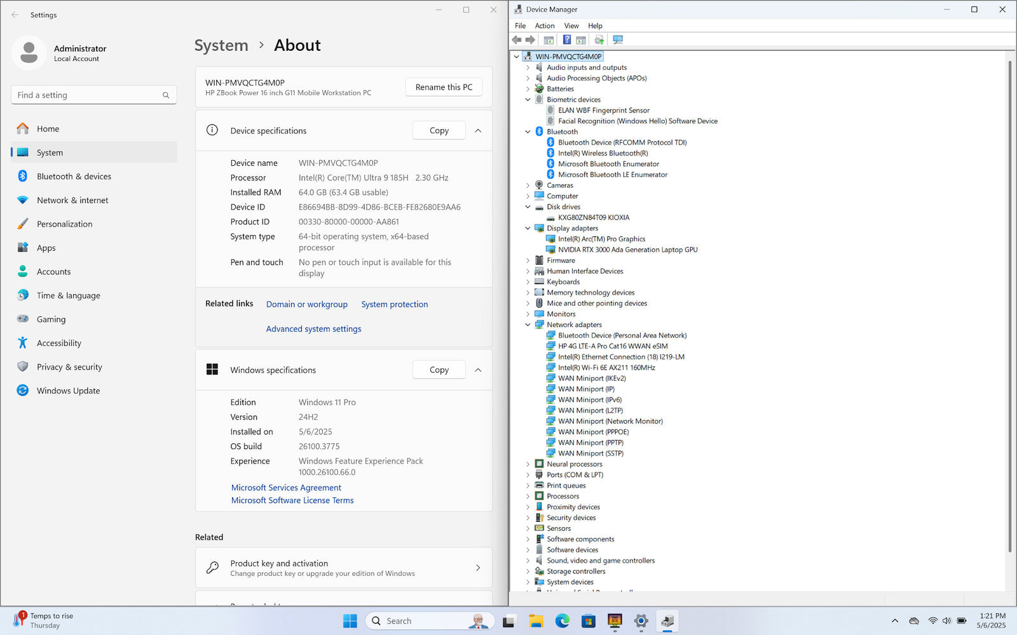Click the Find a setting search box

[x=94, y=95]
